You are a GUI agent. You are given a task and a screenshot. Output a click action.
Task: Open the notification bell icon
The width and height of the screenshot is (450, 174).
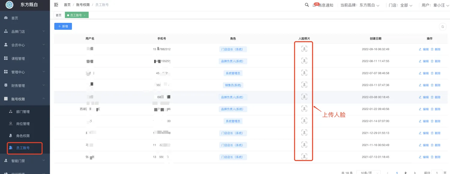pyautogui.click(x=314, y=5)
